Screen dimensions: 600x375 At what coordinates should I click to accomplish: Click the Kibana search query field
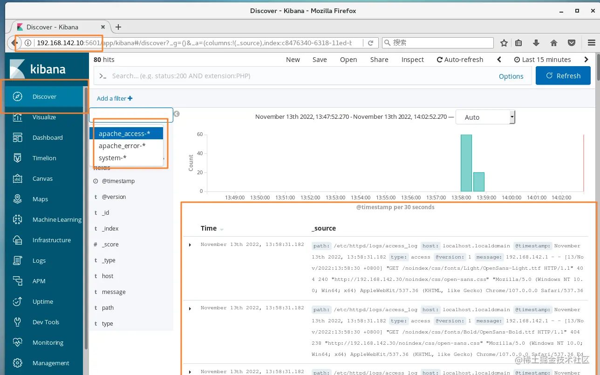pyautogui.click(x=298, y=76)
